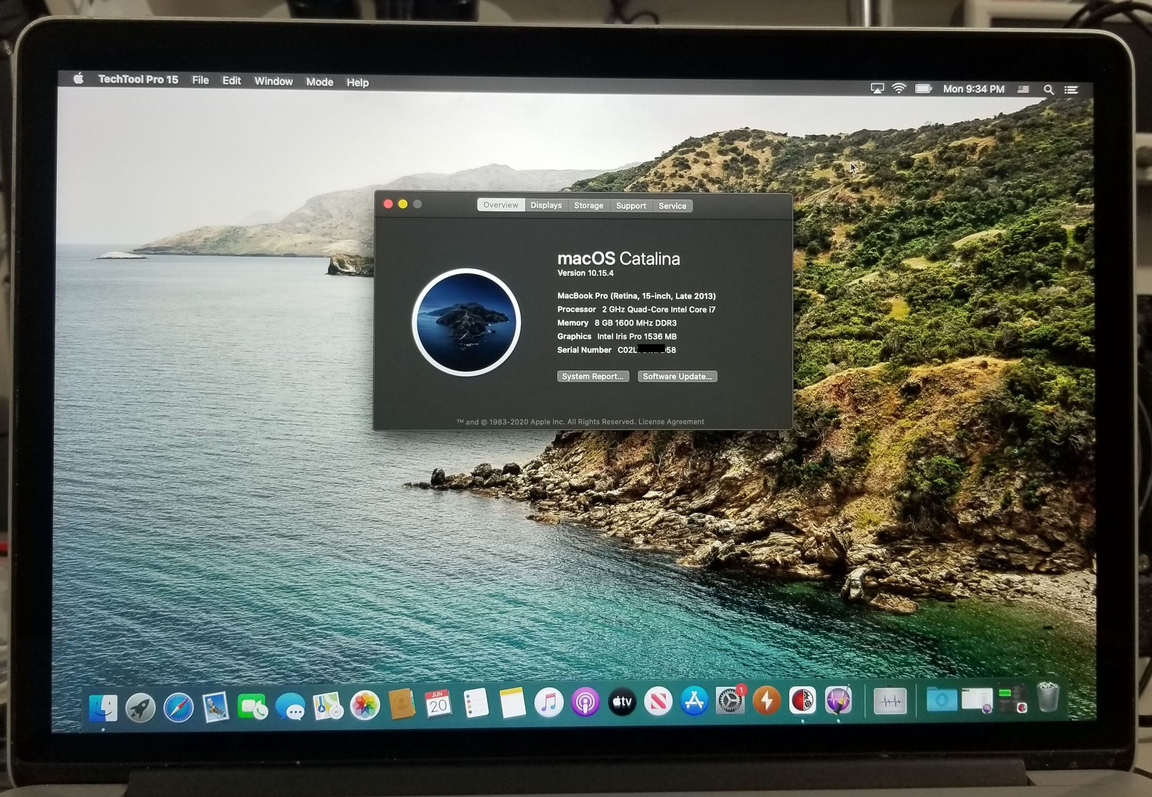The image size is (1152, 797).
Task: Click the System Report button
Action: point(593,376)
